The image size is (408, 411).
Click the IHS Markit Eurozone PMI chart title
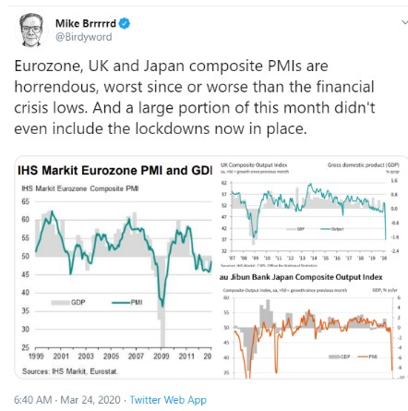114,170
